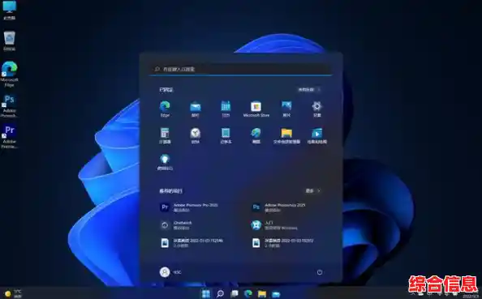This screenshot has width=482, height=299.
Task: Open the Tips lightbulb app
Action: (165, 162)
